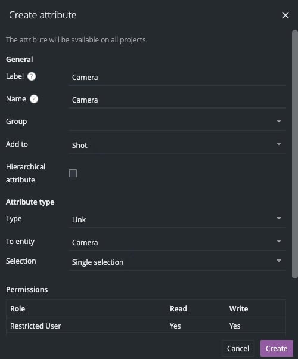
Task: Open the Group dropdown
Action: (x=177, y=122)
